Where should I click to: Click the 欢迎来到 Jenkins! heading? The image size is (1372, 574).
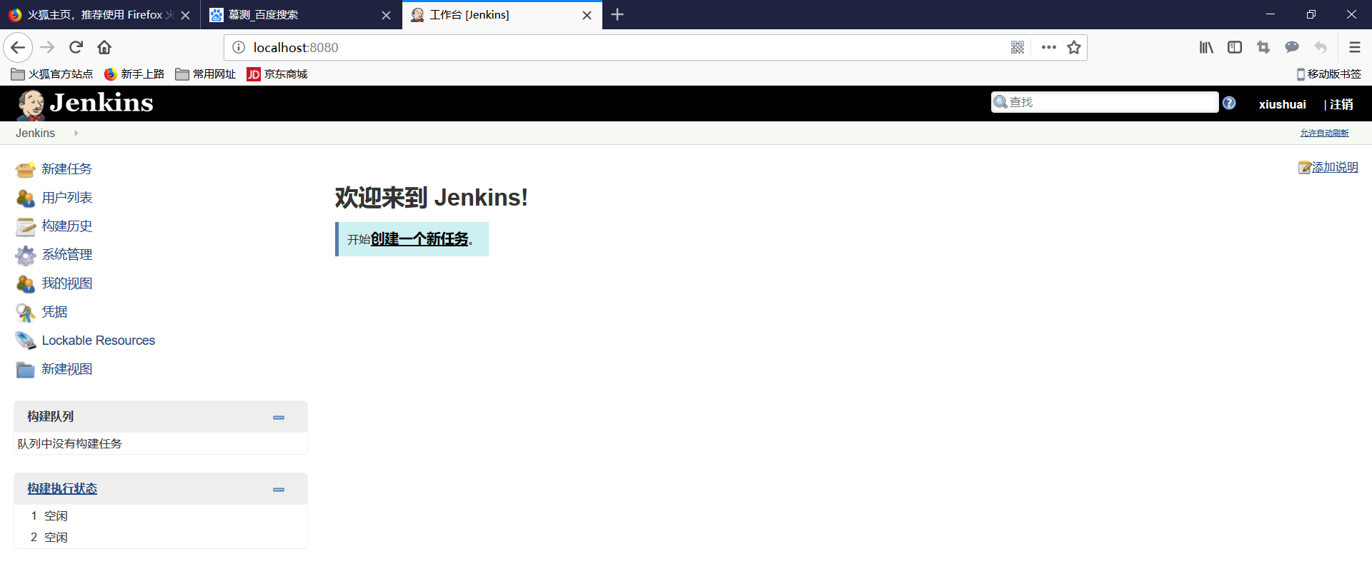[x=432, y=198]
